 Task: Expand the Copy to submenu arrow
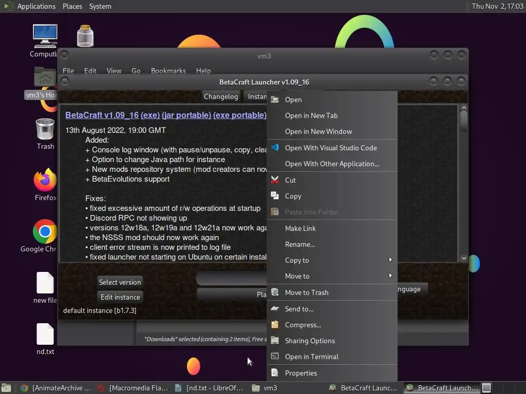coord(390,260)
